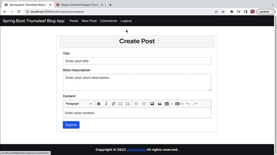Open the media control icon
This screenshot has width=277, height=155.
click(x=238, y=12)
